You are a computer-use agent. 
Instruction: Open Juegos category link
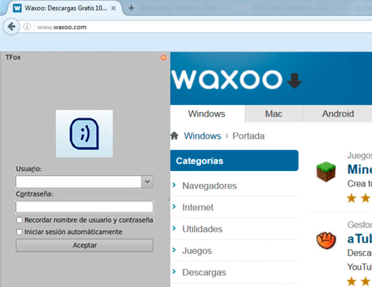pyautogui.click(x=197, y=251)
